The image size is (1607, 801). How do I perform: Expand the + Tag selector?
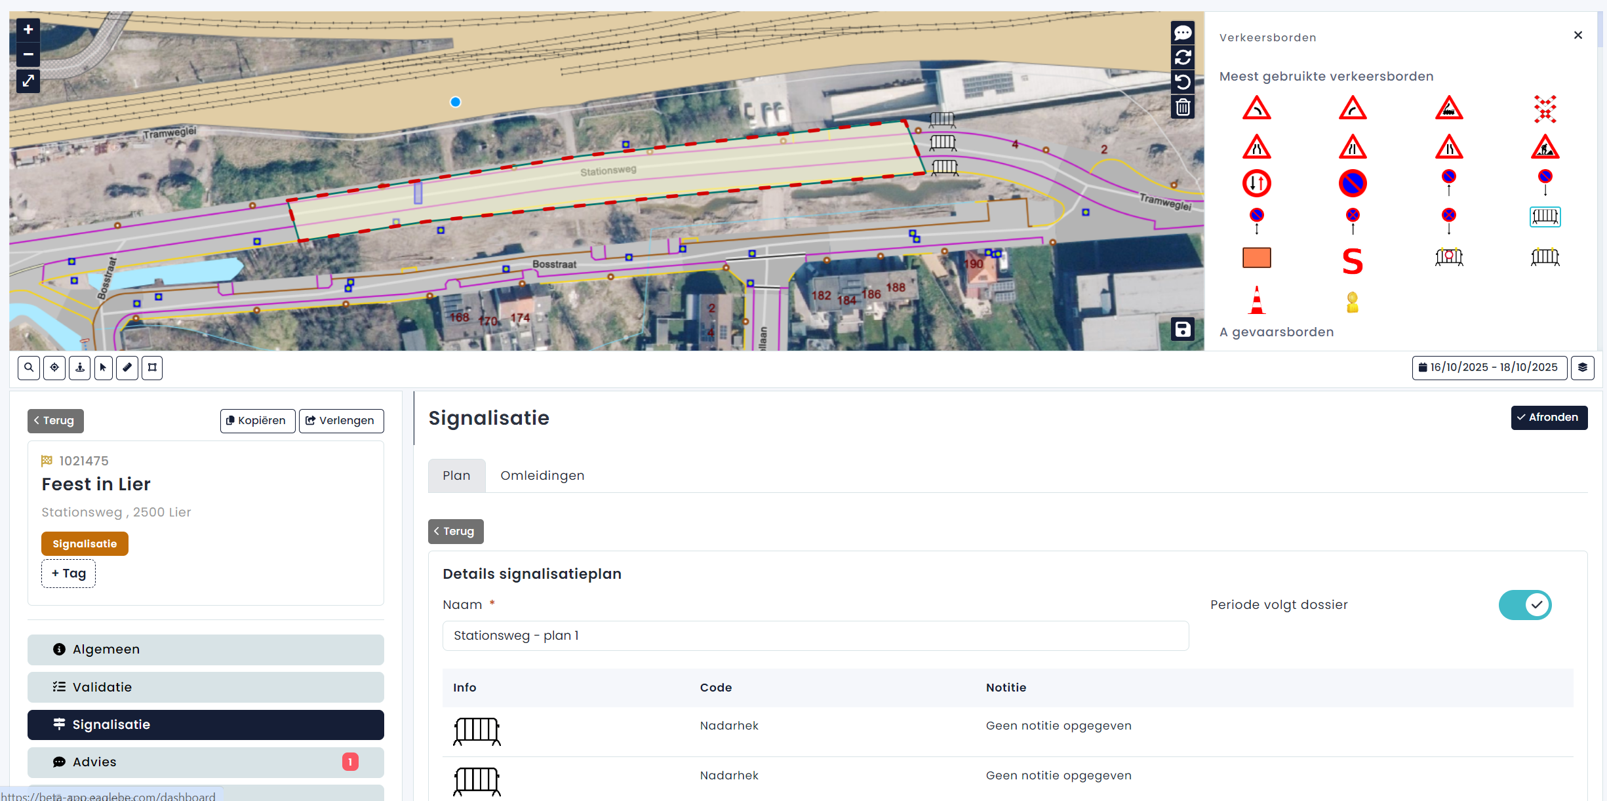point(68,574)
